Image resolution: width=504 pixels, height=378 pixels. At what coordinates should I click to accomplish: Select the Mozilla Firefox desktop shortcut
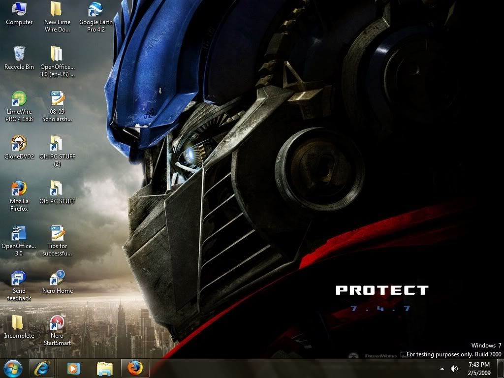click(x=19, y=189)
